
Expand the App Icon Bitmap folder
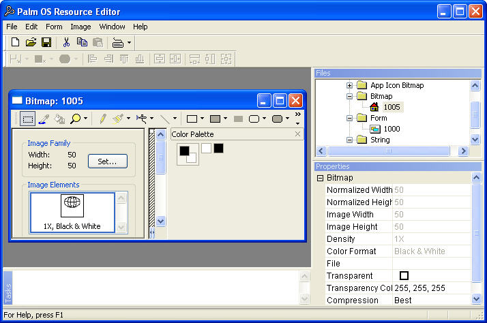coord(349,85)
